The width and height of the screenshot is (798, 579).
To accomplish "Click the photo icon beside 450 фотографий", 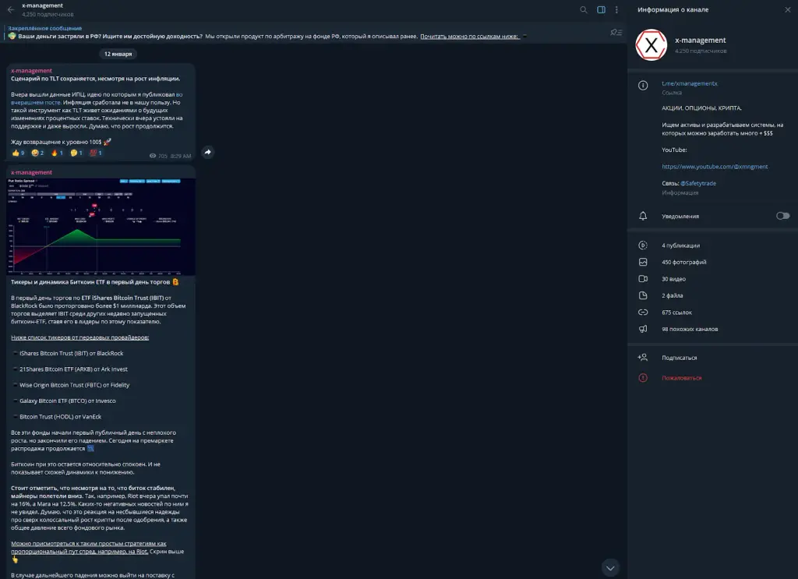I will coord(643,262).
